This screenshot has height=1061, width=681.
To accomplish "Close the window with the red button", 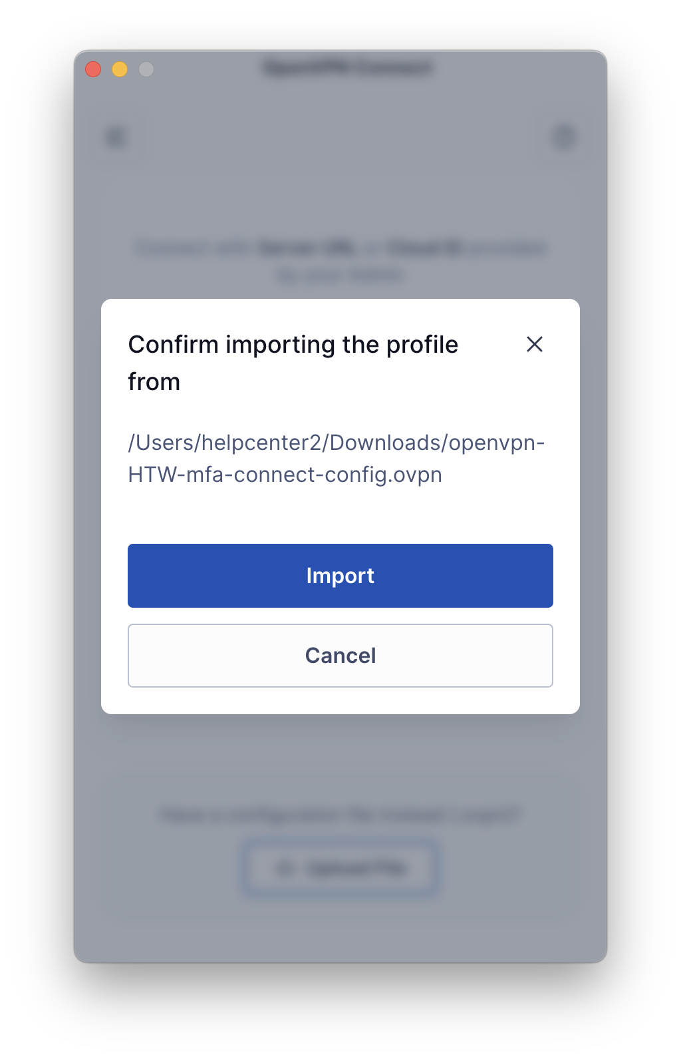I will point(93,69).
